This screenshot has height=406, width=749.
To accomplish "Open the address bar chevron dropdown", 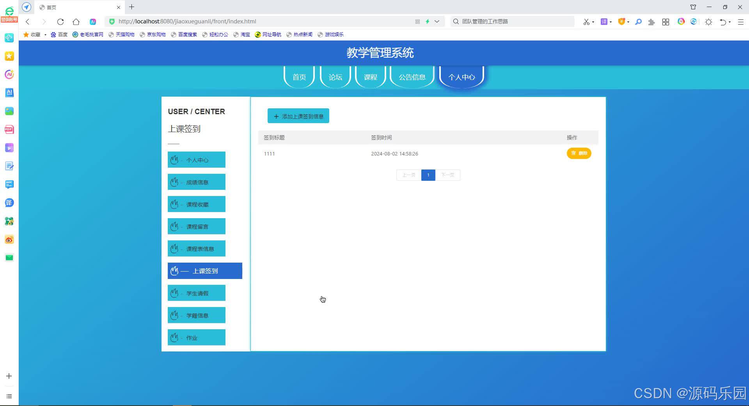I will [x=437, y=21].
